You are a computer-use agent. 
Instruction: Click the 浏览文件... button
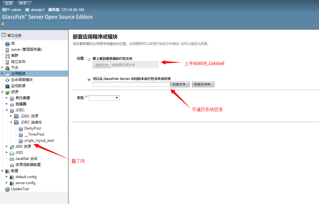(x=180, y=84)
